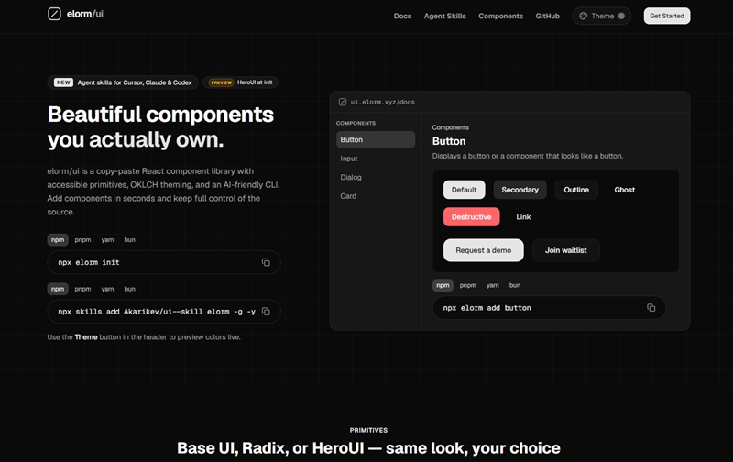The height and width of the screenshot is (462, 733).
Task: Click the Default demo button
Action: [x=465, y=190]
